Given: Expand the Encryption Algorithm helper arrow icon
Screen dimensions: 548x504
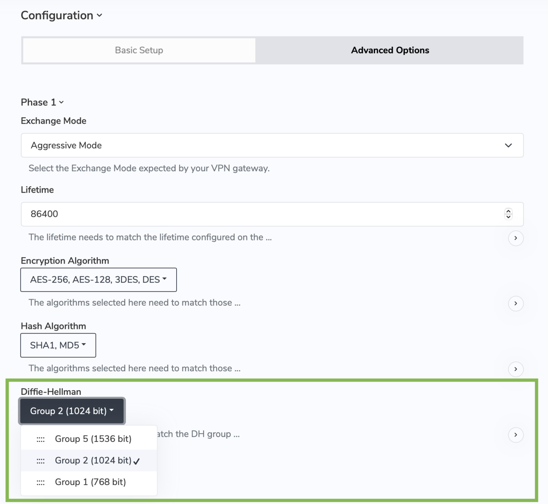Looking at the screenshot, I should pos(516,304).
